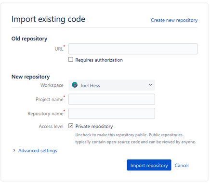Click the Joel Hess workspace avatar icon
Image resolution: width=210 pixels, height=183 pixels.
75,85
